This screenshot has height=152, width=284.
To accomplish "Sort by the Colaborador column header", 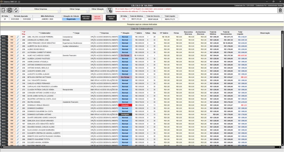I will 44,33.
